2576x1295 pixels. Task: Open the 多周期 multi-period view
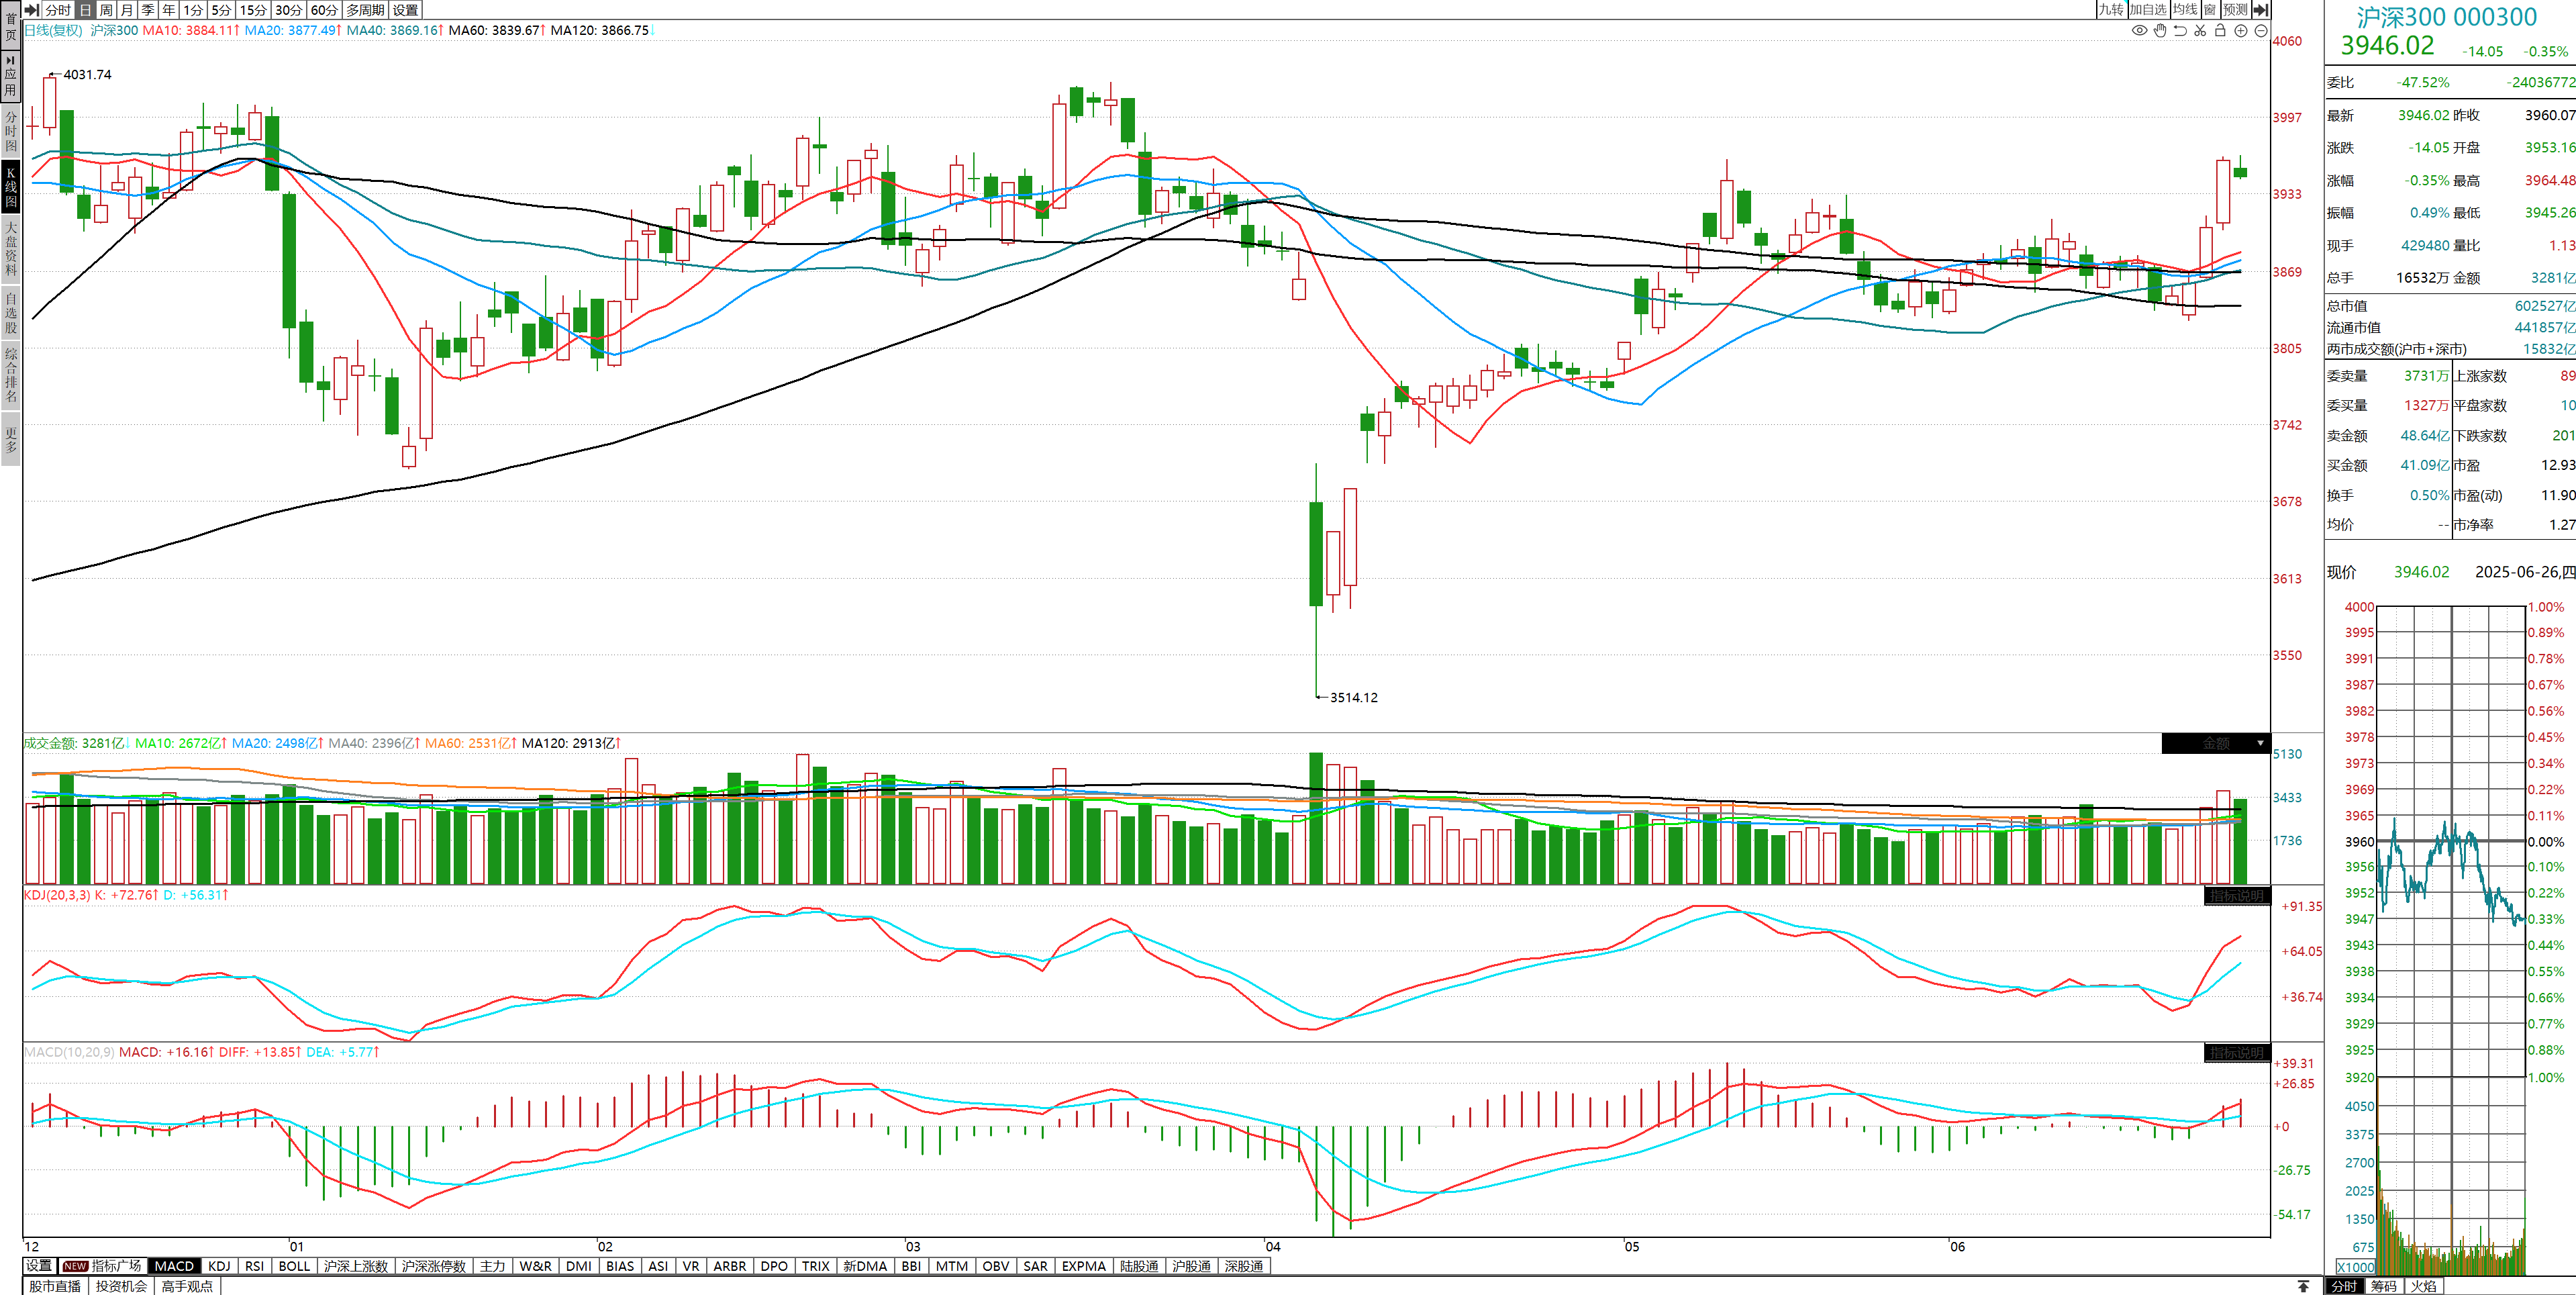tap(365, 10)
